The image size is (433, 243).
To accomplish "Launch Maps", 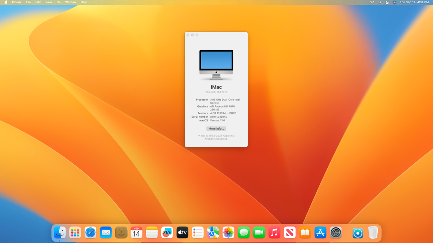I will pos(213,233).
